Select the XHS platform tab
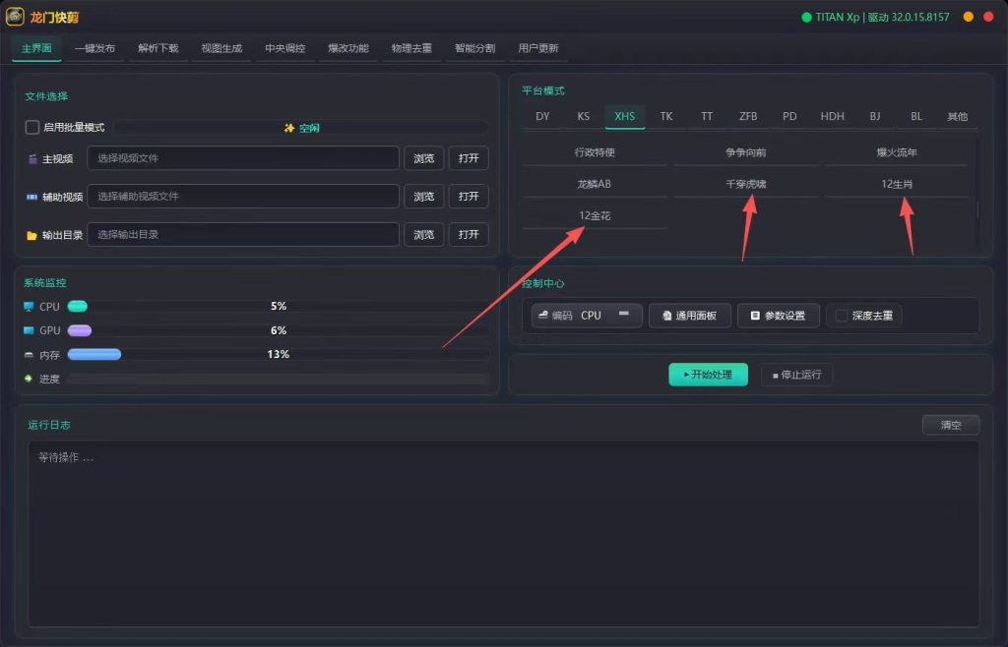 pyautogui.click(x=625, y=116)
